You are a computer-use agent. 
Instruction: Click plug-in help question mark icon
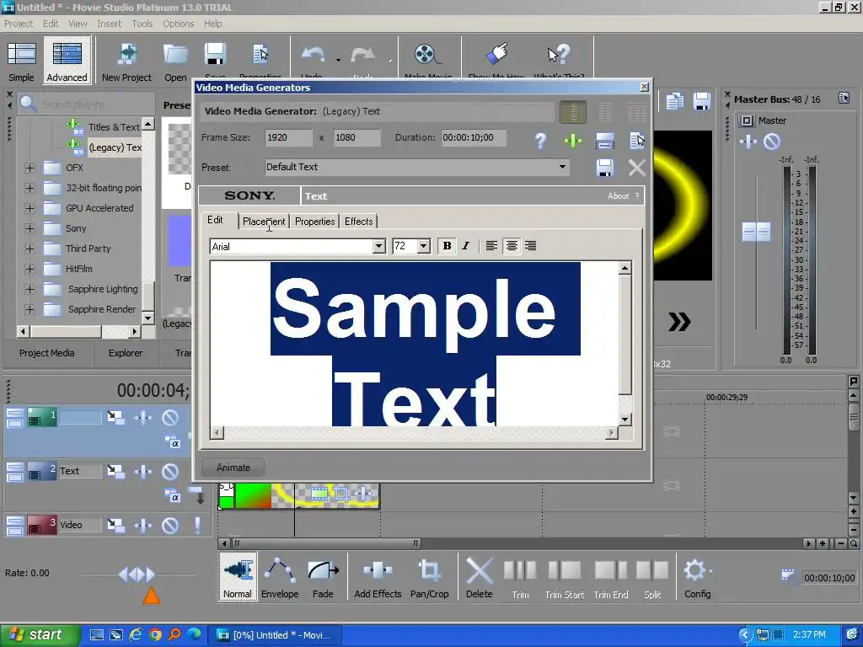click(x=540, y=141)
